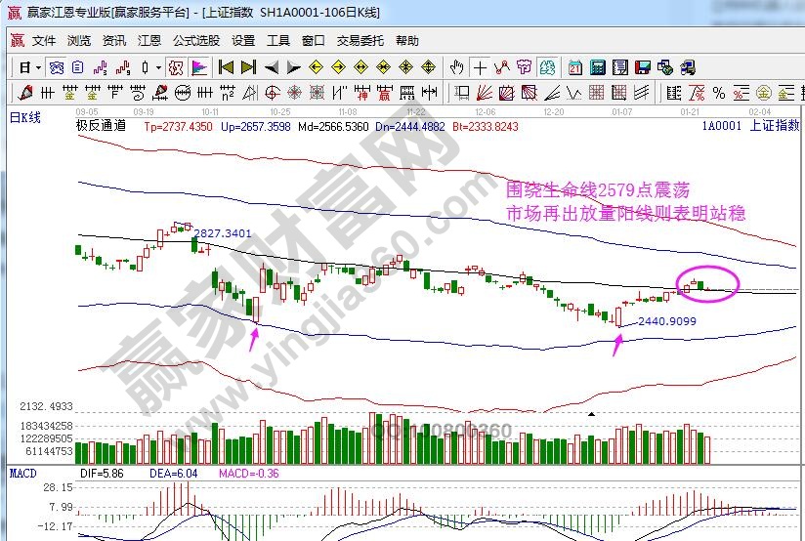Screen dimensions: 805x541
Task: Click the floppy disk save icon
Action: pos(643,67)
